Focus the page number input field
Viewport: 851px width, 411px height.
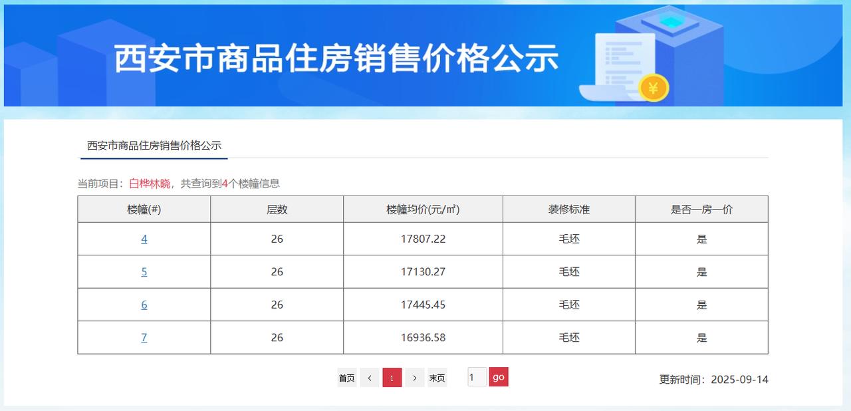click(477, 377)
